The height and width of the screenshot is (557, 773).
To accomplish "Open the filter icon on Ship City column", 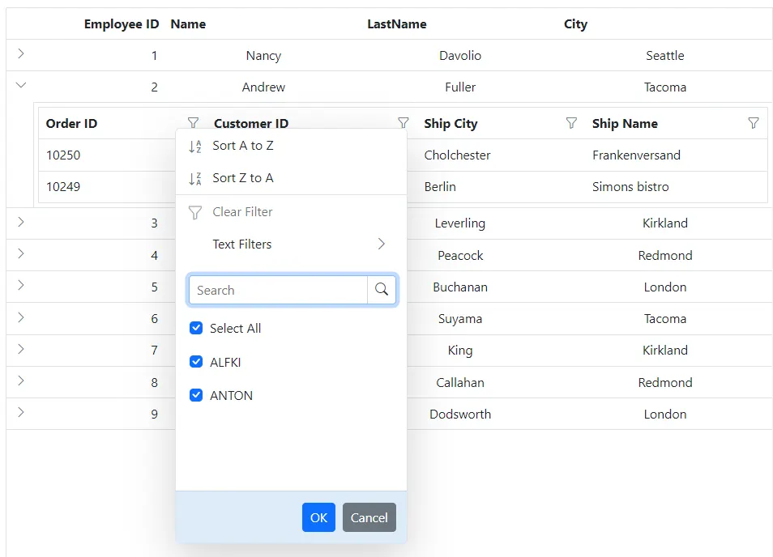I will 572,123.
